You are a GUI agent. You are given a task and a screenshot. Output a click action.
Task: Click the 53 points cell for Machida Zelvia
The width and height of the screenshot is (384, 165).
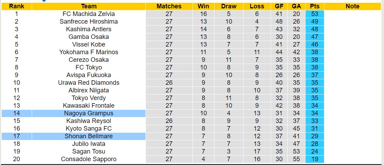pos(315,14)
